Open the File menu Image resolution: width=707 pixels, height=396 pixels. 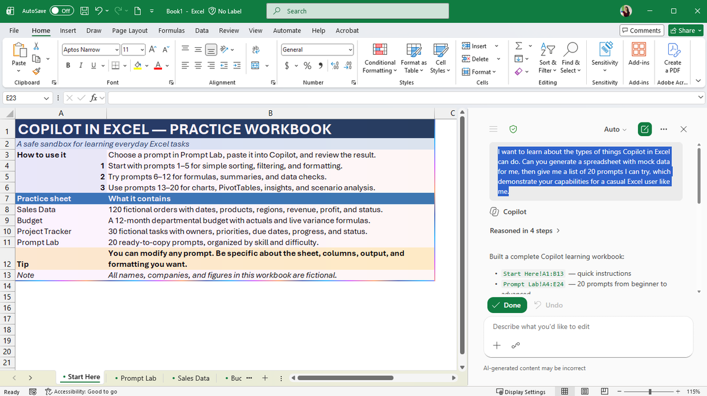(14, 30)
